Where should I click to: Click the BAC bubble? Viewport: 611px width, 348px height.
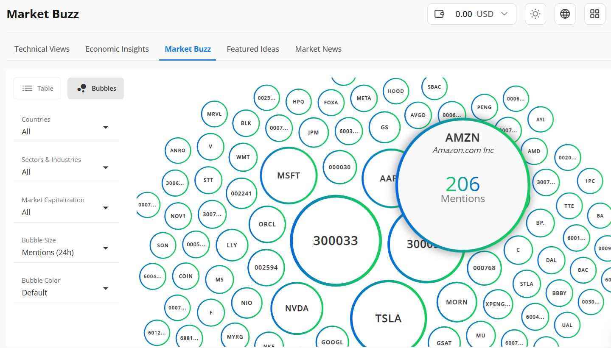[x=583, y=270]
